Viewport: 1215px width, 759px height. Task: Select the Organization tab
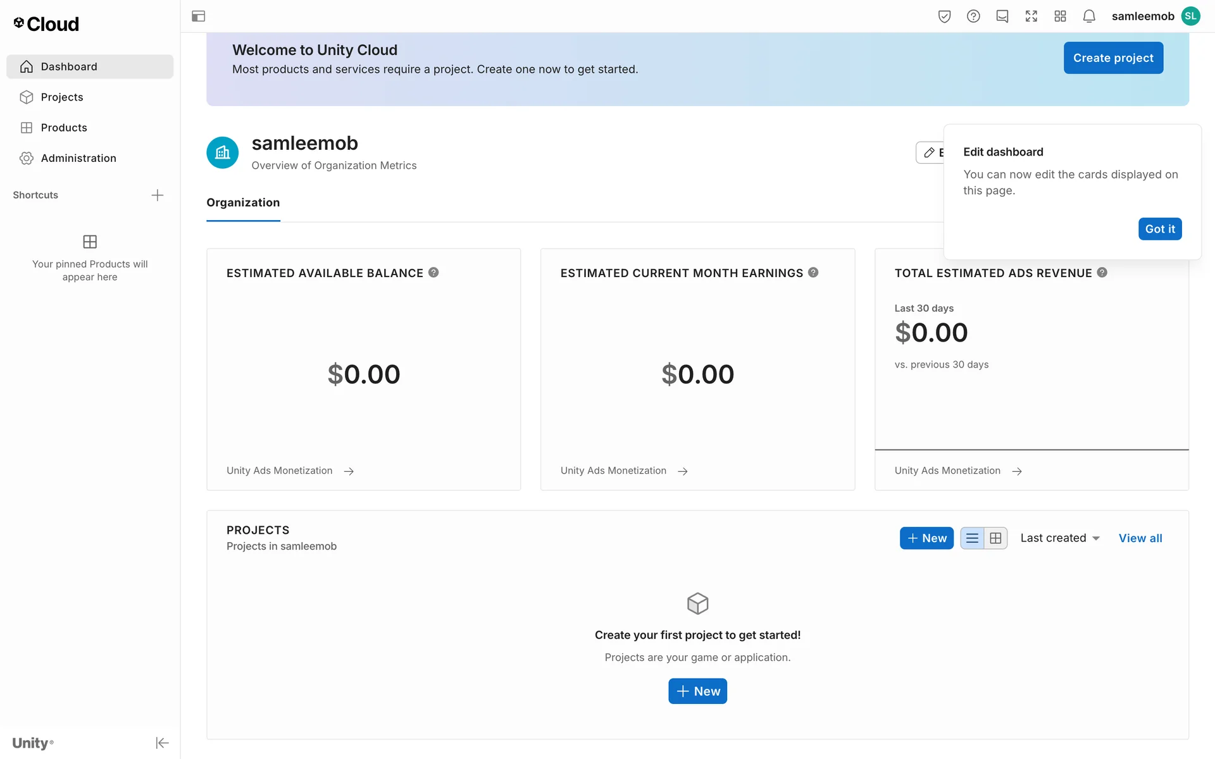pos(243,202)
